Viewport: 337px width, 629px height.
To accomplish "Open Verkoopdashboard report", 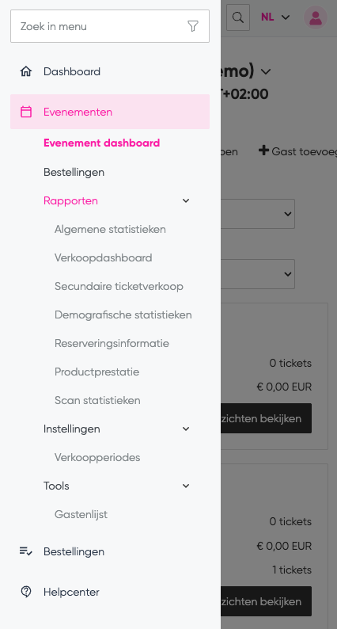I will [104, 258].
